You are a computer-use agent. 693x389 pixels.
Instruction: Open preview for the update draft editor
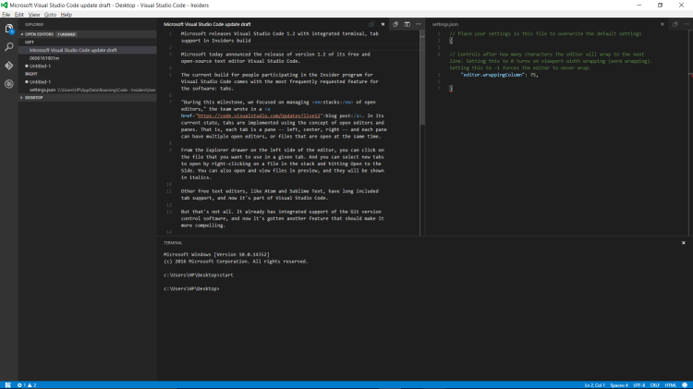371,24
